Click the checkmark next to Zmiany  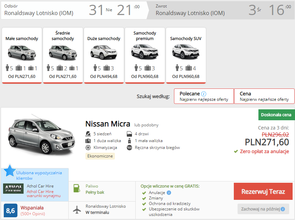144,198
